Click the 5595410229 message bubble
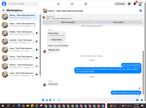This screenshot has width=146, height=108. click(53, 84)
